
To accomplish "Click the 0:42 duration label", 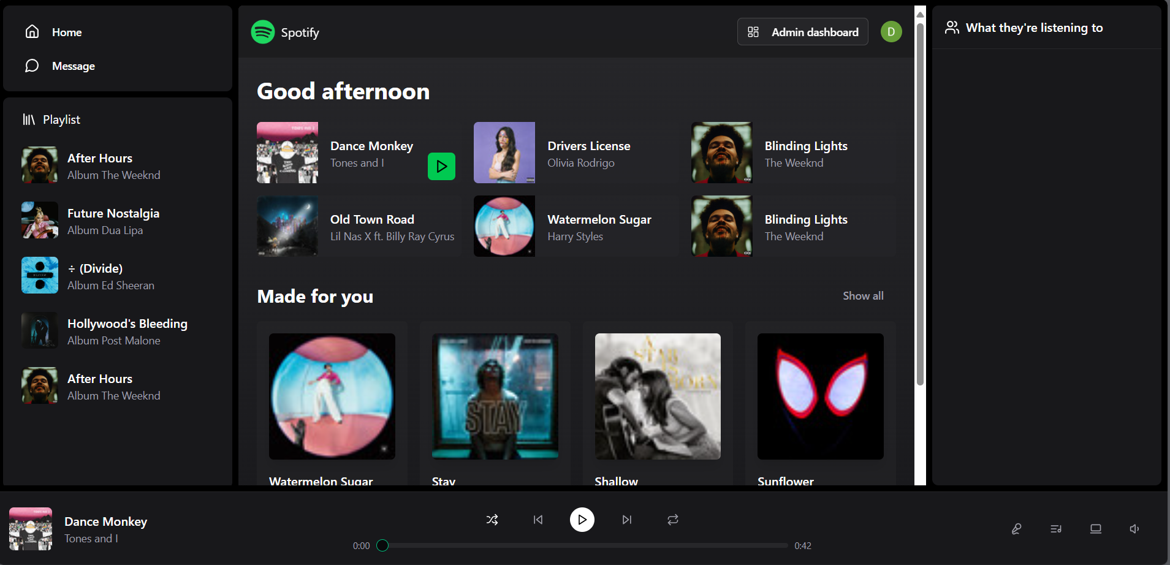I will [803, 545].
